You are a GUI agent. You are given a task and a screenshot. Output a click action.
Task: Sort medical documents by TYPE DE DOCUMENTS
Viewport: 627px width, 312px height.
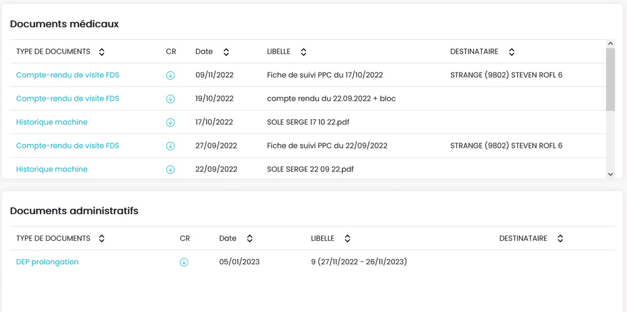pyautogui.click(x=101, y=52)
